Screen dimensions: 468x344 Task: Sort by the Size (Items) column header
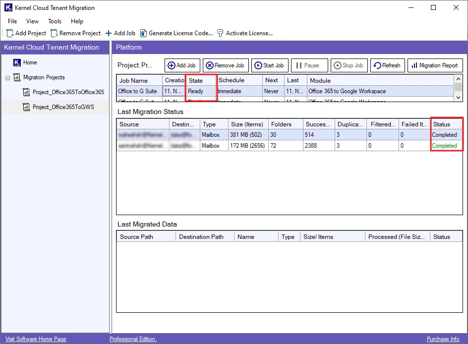click(x=246, y=124)
